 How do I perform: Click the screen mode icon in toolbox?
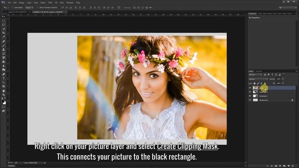3,111
